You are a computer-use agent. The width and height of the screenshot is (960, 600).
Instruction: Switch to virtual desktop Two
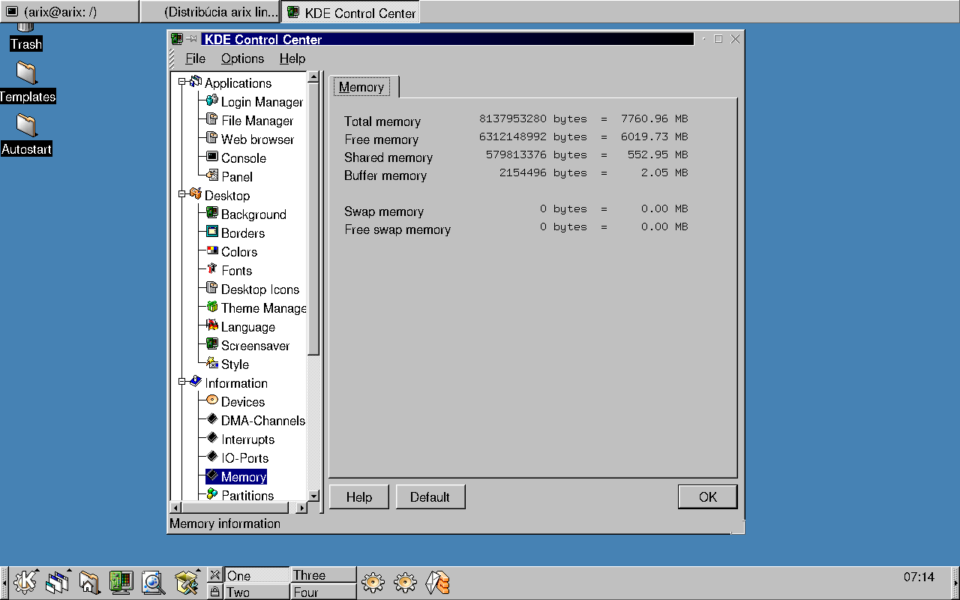coord(256,592)
